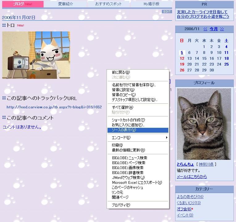The height and width of the screenshot is (222, 236).
Task: Switch to the 愛車紹介 tab
Action: (65, 4)
